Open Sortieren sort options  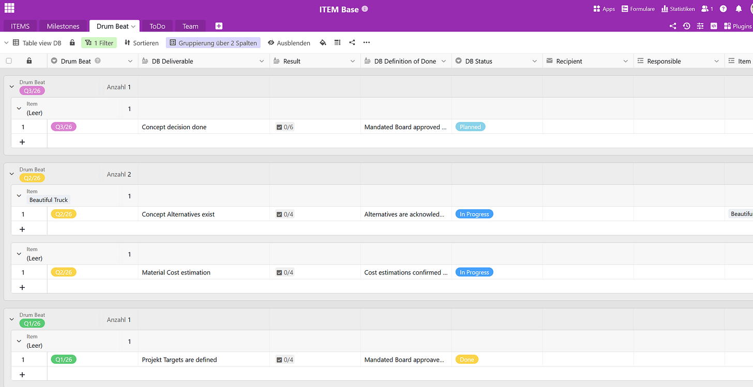[141, 43]
